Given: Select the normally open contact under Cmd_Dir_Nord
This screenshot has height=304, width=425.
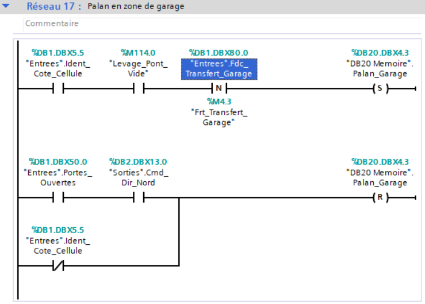Looking at the screenshot, I should [138, 198].
